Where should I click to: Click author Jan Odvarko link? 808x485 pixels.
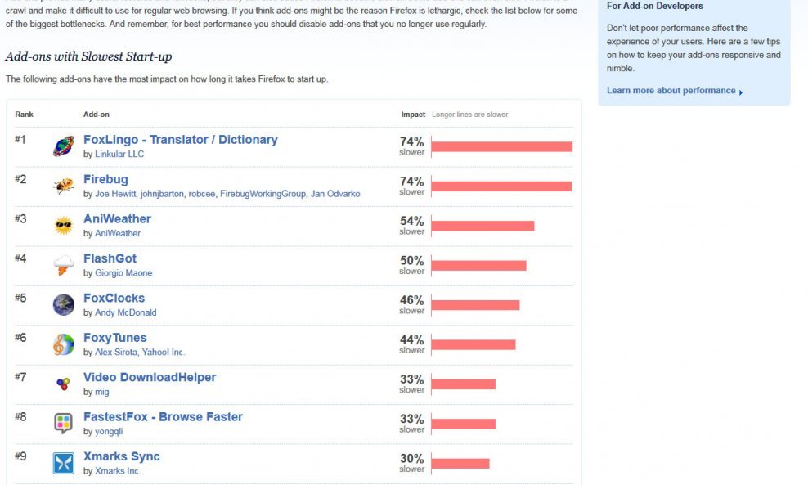pos(335,194)
